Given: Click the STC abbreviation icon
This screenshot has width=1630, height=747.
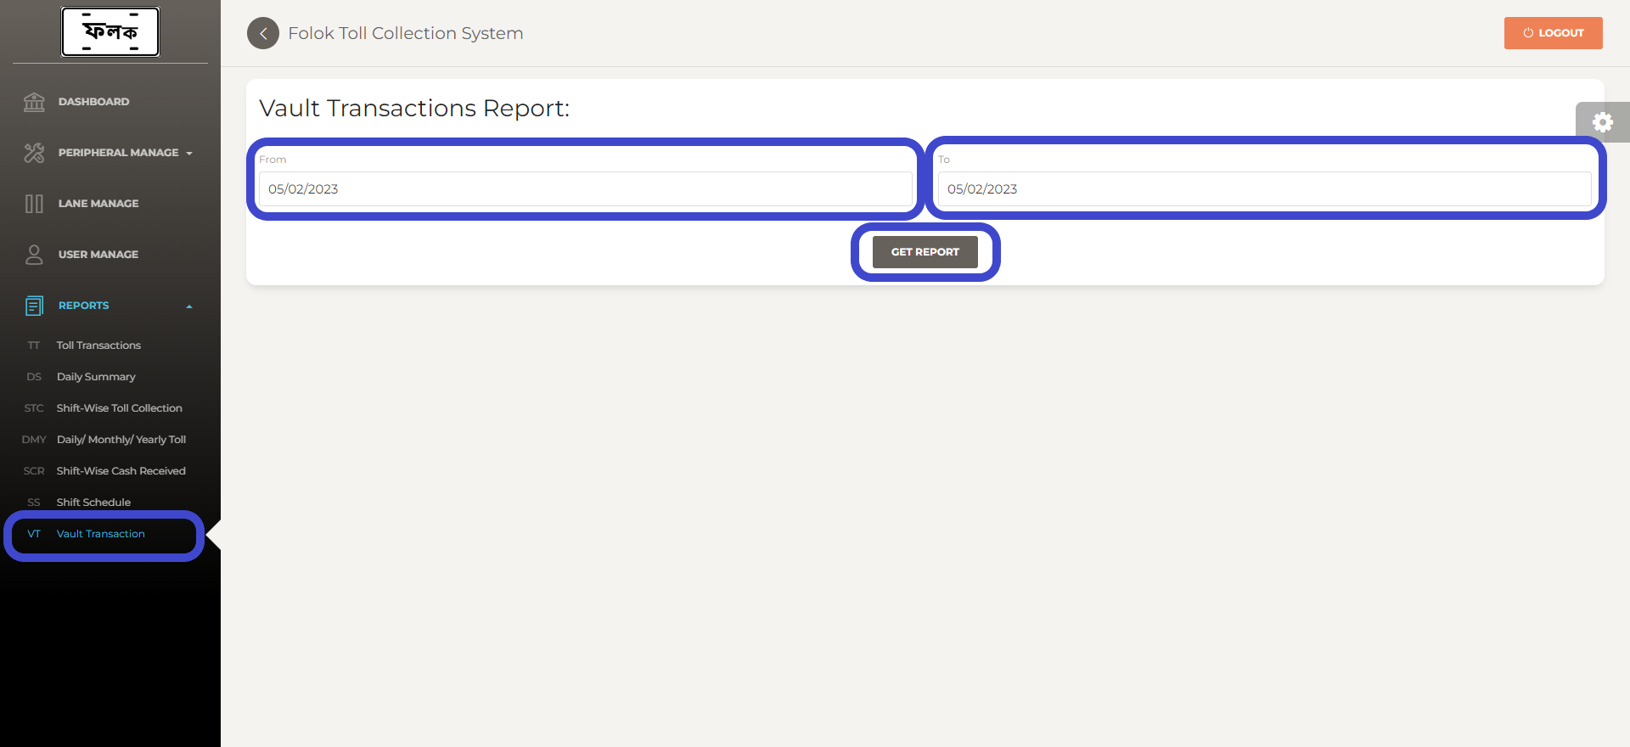Looking at the screenshot, I should [x=34, y=408].
